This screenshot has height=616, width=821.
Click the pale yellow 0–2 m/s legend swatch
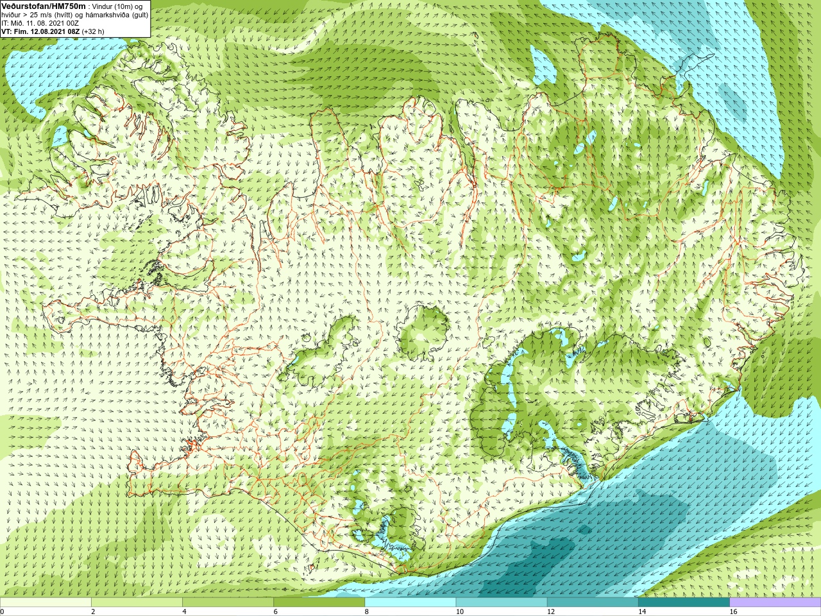[x=46, y=603]
